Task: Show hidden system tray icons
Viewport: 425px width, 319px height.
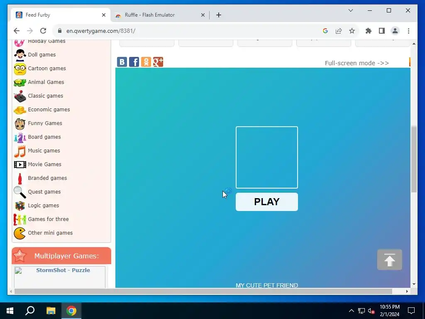Action: click(x=351, y=311)
